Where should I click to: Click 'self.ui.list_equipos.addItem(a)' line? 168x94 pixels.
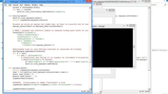point(41,64)
